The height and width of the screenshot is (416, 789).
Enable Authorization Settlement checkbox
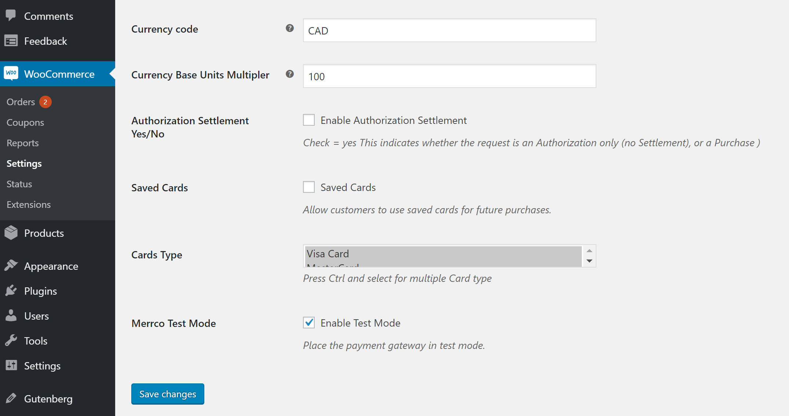[309, 120]
